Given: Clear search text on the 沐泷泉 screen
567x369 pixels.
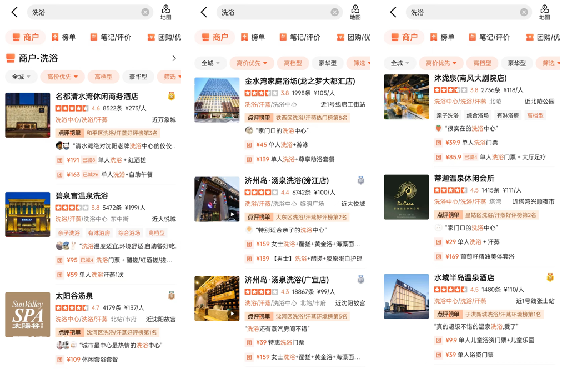Looking at the screenshot, I should click(524, 12).
